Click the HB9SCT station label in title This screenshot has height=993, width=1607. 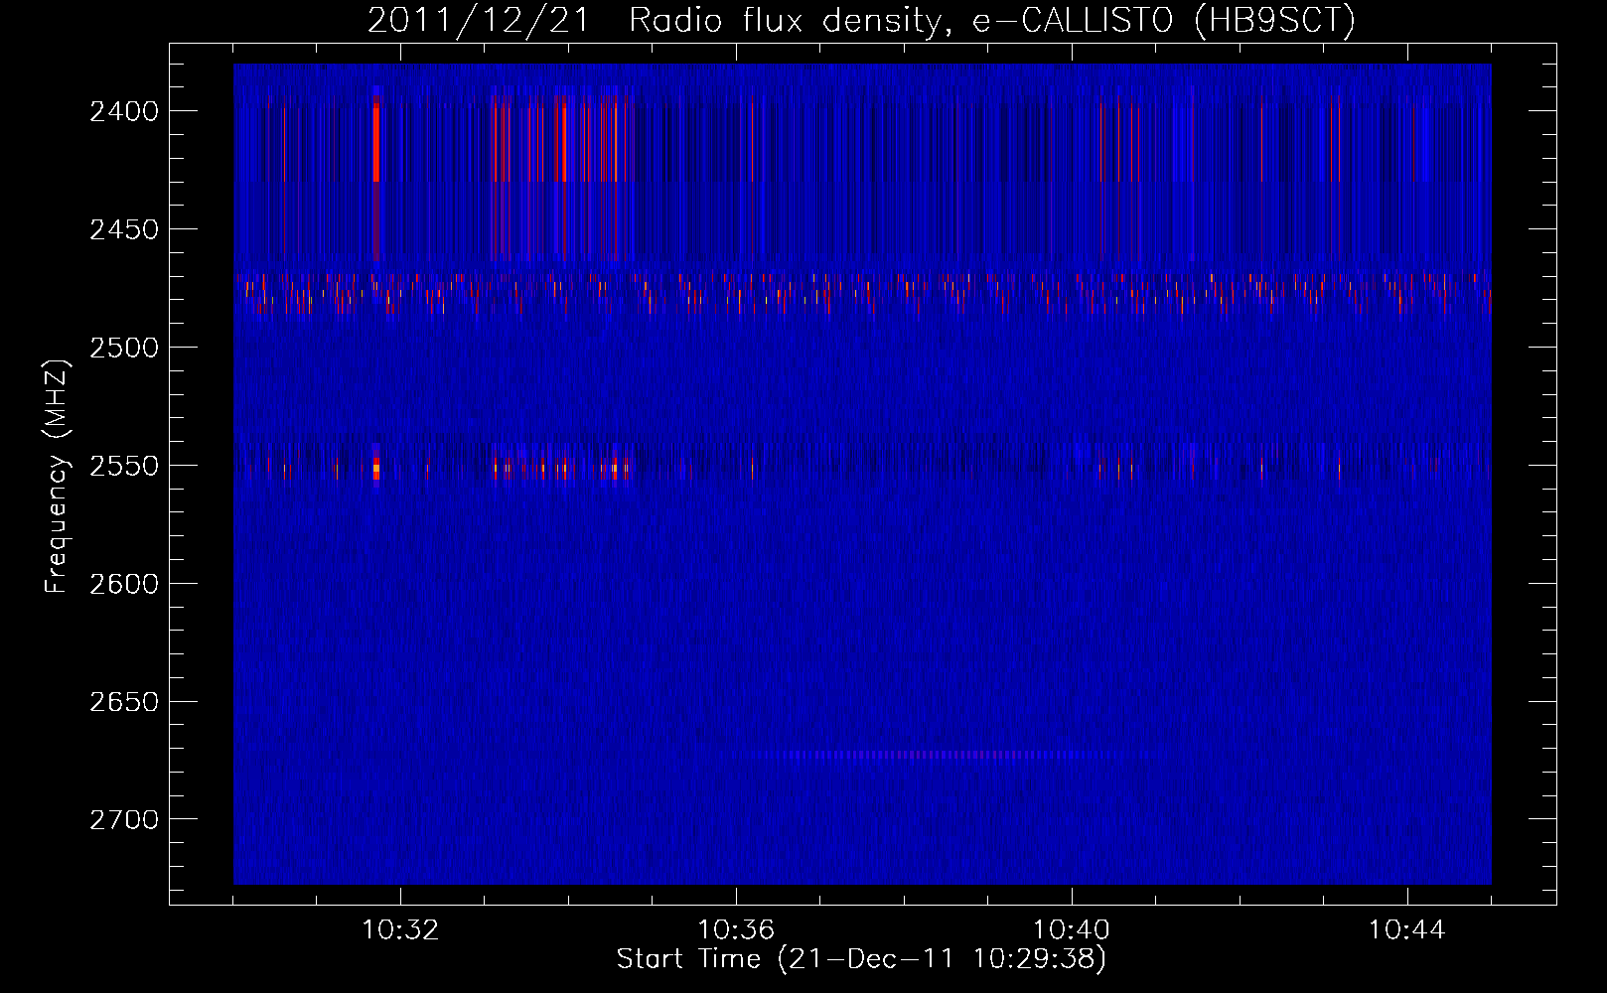(1274, 21)
